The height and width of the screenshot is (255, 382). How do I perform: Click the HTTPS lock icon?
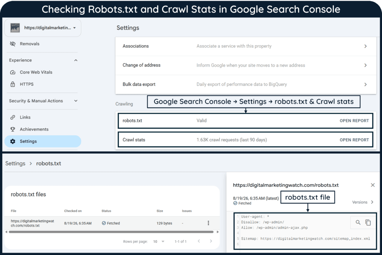(13, 84)
